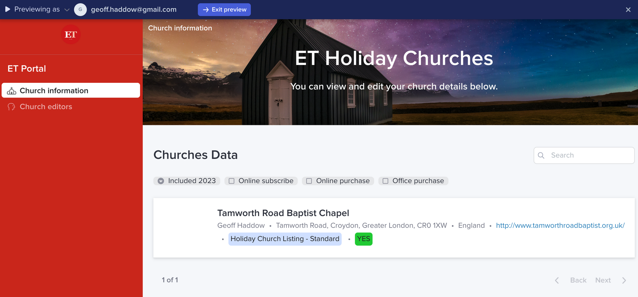
Task: Click the play icon beside Previewing as
Action: point(8,9)
